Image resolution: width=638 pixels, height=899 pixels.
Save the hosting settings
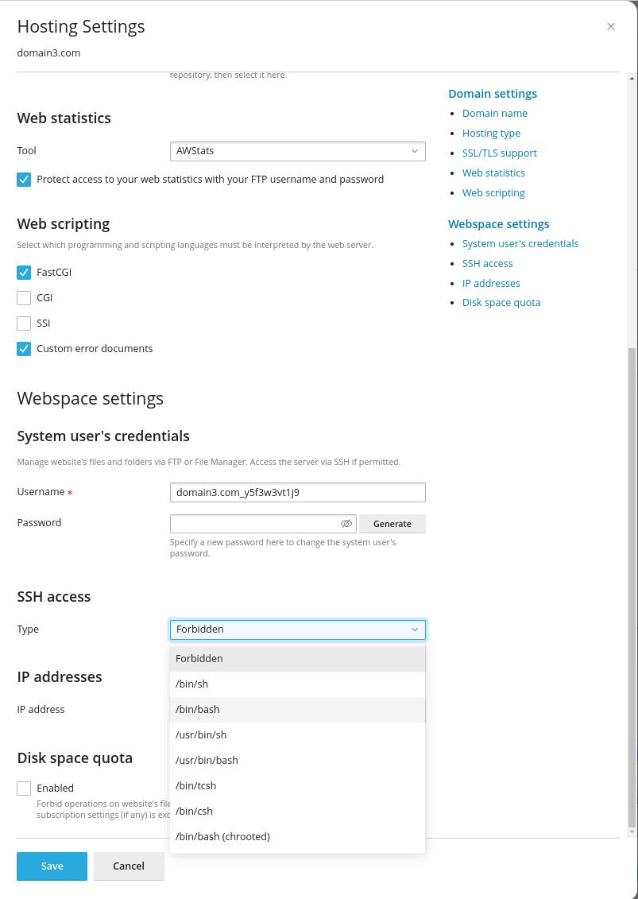(x=52, y=866)
